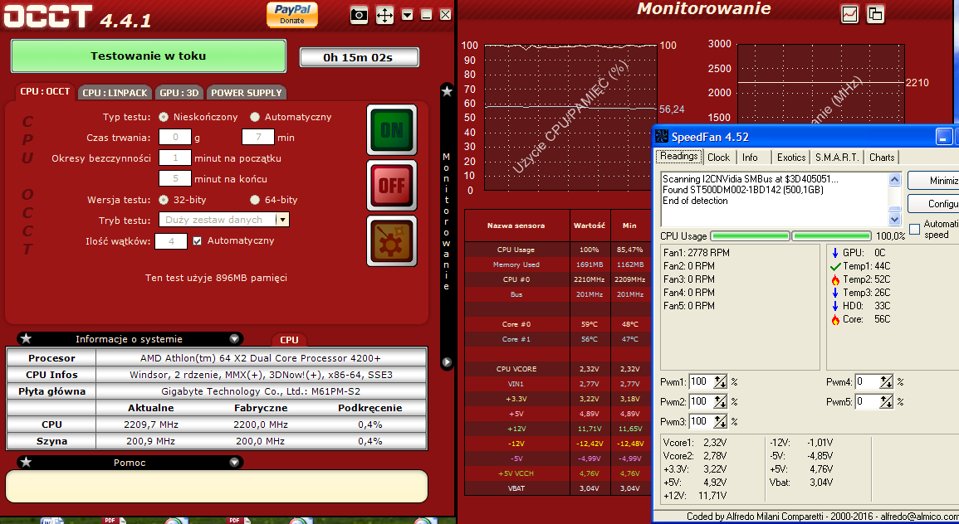959x524 pixels.
Task: Click the flame icon next to Core temperature
Action: coord(835,319)
